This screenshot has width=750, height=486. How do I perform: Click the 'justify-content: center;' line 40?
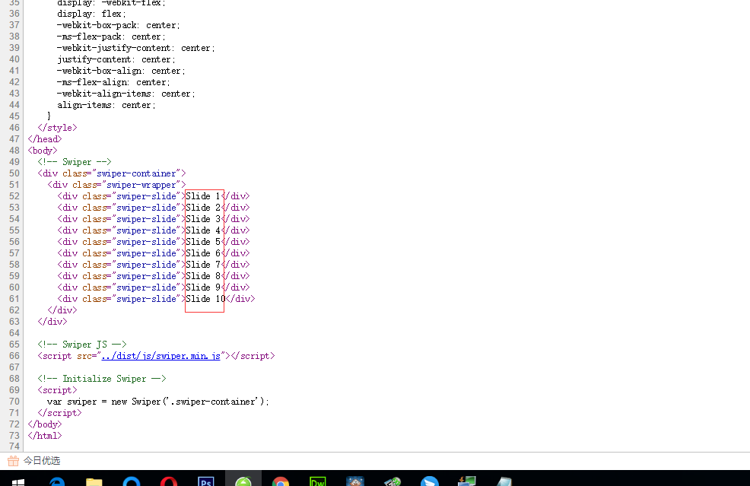[116, 59]
